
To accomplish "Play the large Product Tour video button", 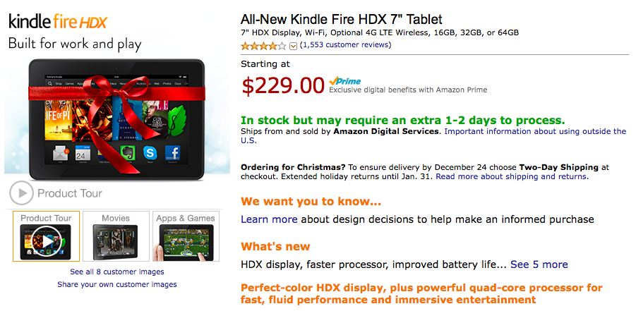I will tap(21, 193).
